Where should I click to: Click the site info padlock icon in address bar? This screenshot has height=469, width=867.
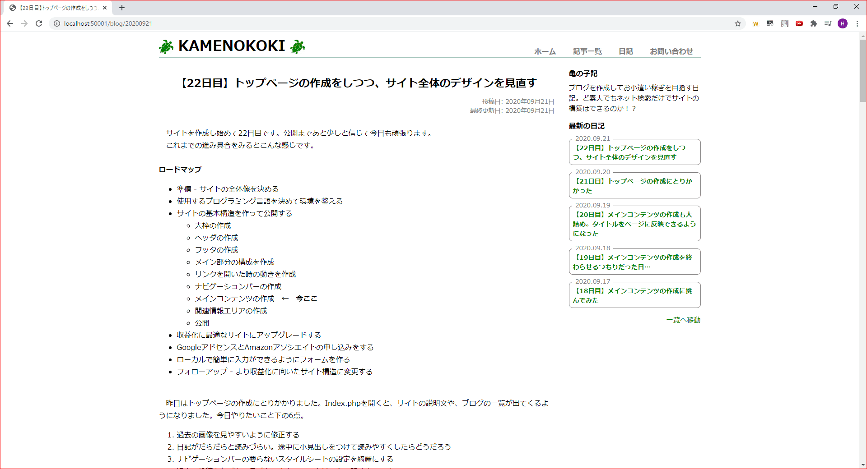pos(56,23)
